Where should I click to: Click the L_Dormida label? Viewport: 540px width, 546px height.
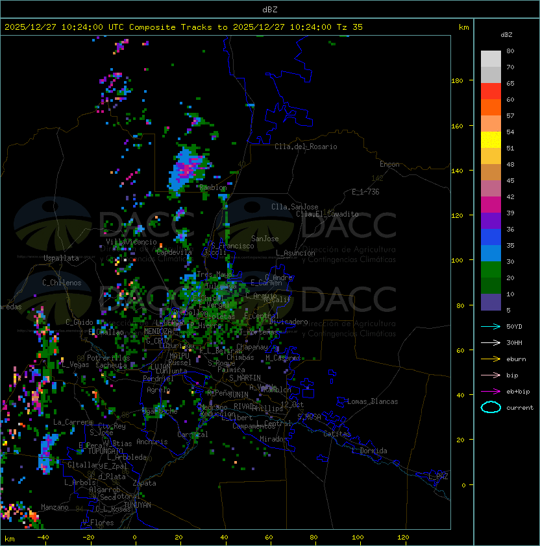click(x=369, y=451)
